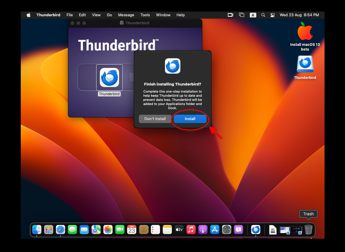Viewport: 345px width, 252px height.
Task: Open the Go menu
Action: pyautogui.click(x=109, y=15)
